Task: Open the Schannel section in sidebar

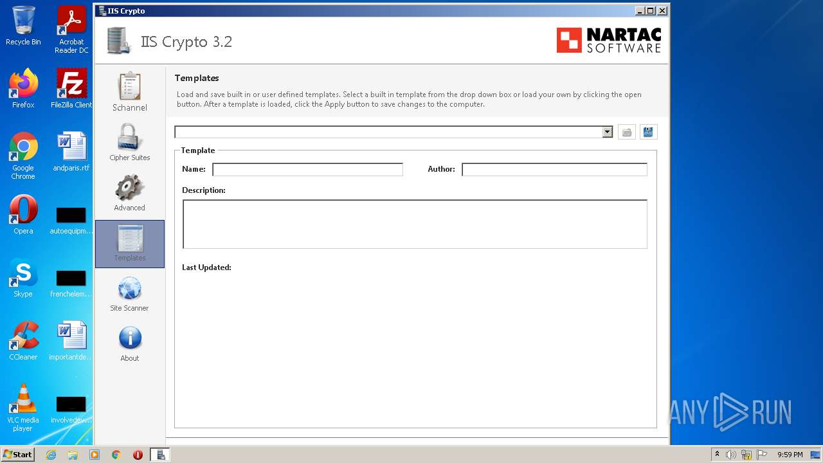Action: point(129,92)
